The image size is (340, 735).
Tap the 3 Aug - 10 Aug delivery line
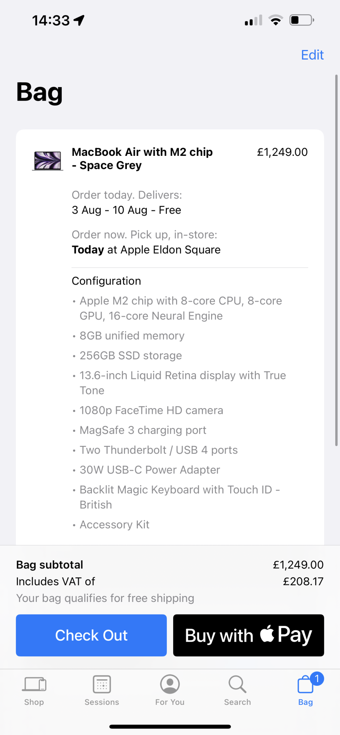click(x=126, y=210)
